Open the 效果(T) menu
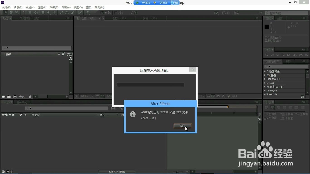This screenshot has width=310, height=174. pyautogui.click(x=54, y=7)
